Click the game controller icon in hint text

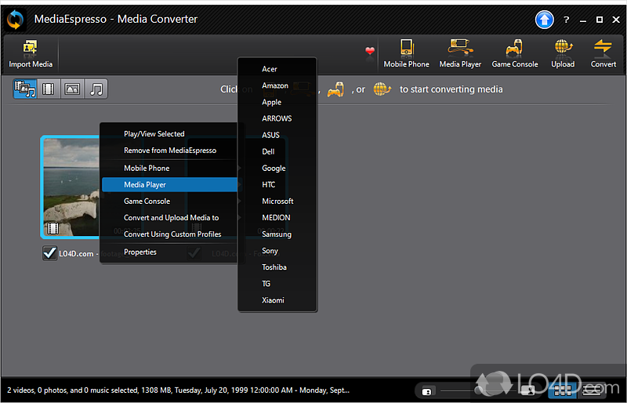click(335, 89)
